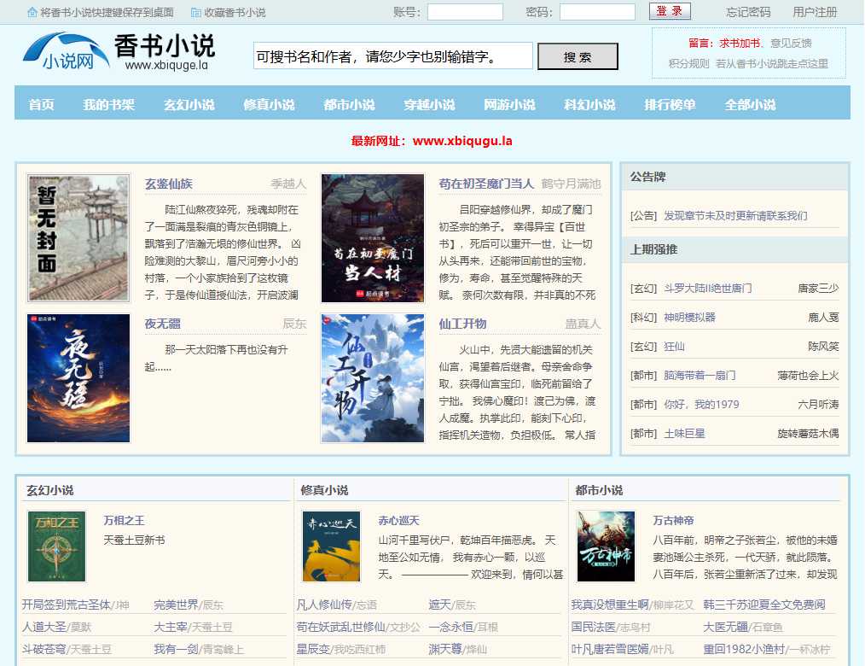
Task: Click the 夜无疆 cover thumbnail
Action: (x=78, y=378)
